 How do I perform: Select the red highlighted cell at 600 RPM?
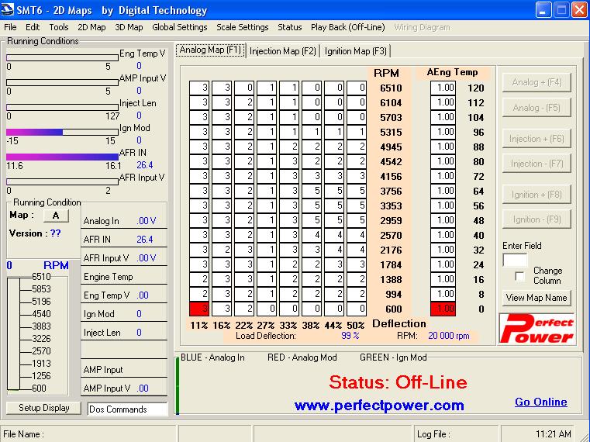click(x=199, y=309)
